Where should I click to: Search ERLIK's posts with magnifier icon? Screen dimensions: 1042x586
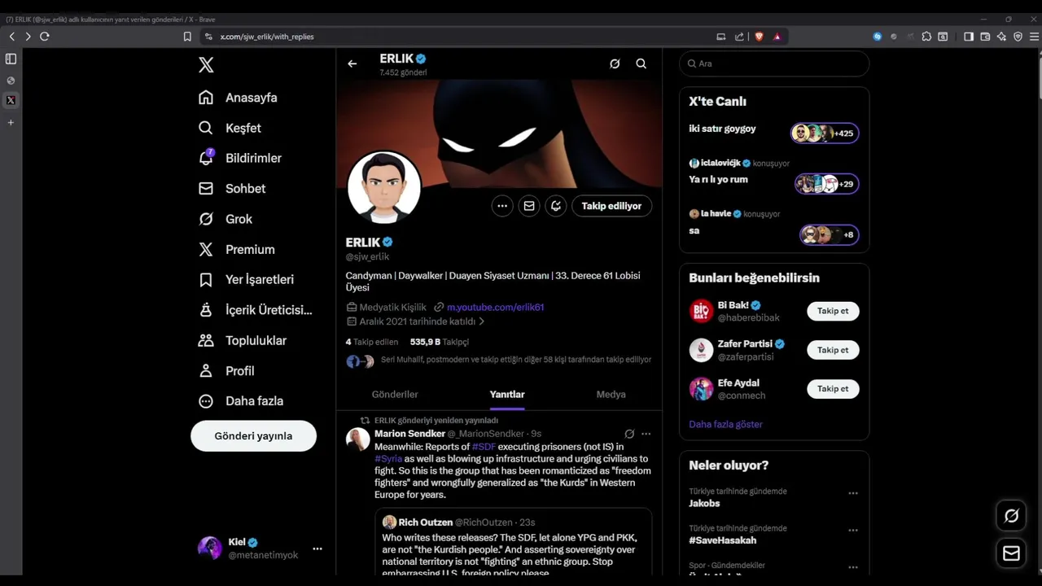tap(641, 63)
